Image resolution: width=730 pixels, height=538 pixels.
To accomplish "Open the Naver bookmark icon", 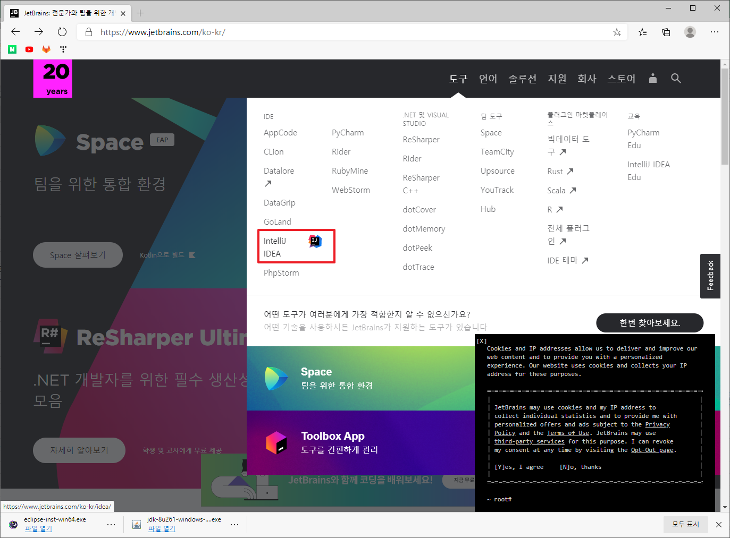I will coord(12,49).
